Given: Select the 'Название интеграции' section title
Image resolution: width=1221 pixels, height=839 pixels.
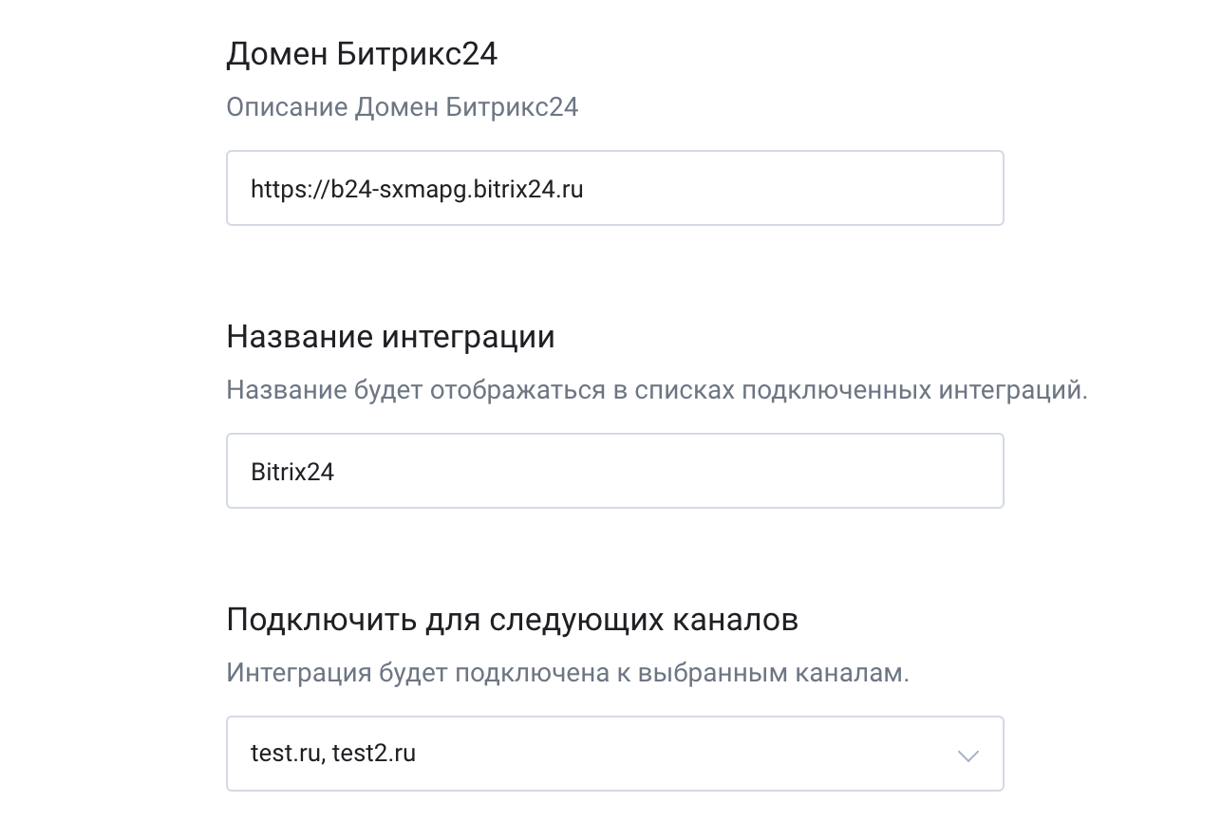Looking at the screenshot, I should (390, 336).
